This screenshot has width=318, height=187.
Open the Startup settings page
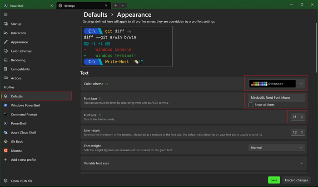click(x=36, y=24)
